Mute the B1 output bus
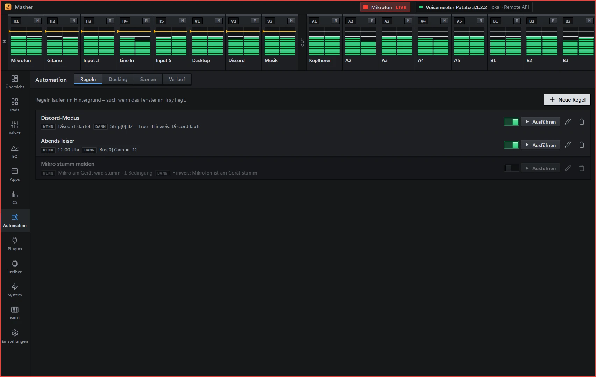Viewport: 596px width, 377px height. [517, 21]
